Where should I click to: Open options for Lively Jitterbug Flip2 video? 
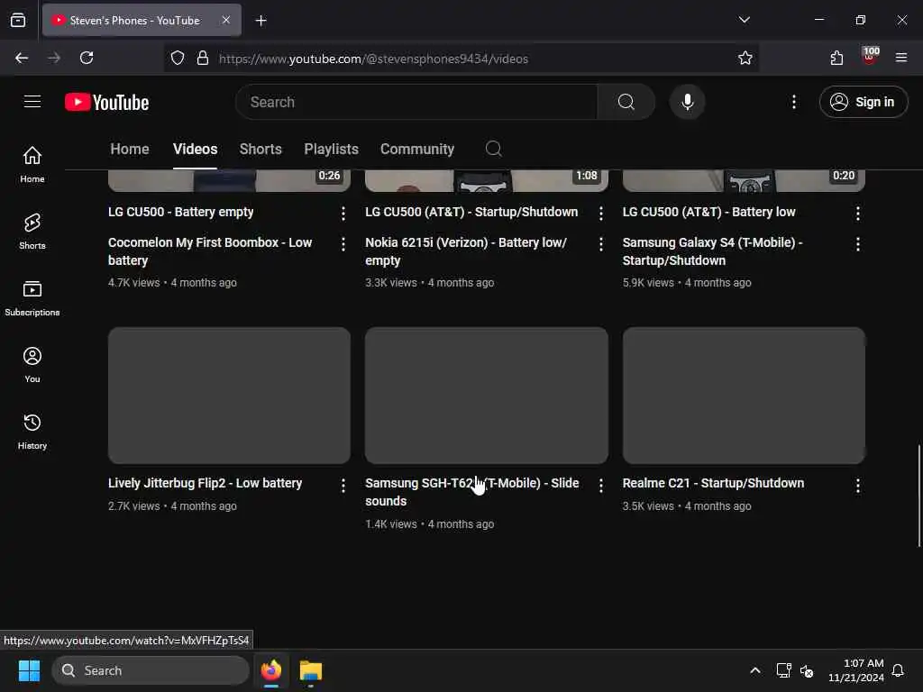coord(343,485)
